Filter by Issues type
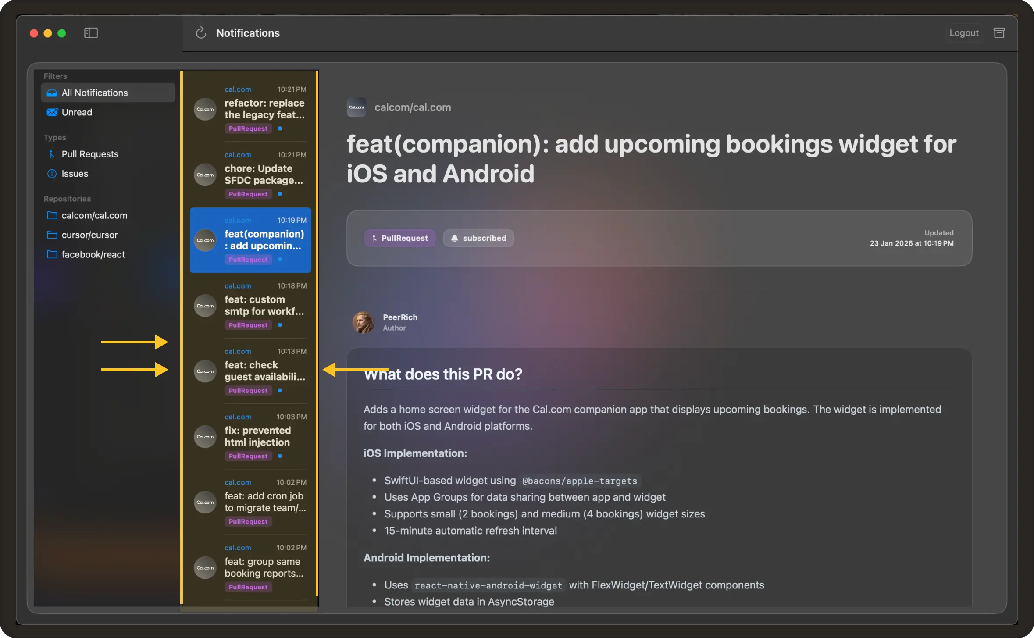The width and height of the screenshot is (1034, 638). [75, 174]
